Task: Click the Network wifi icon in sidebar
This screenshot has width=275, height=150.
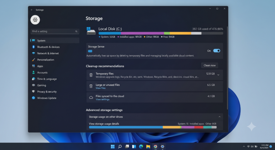Action: (34, 53)
